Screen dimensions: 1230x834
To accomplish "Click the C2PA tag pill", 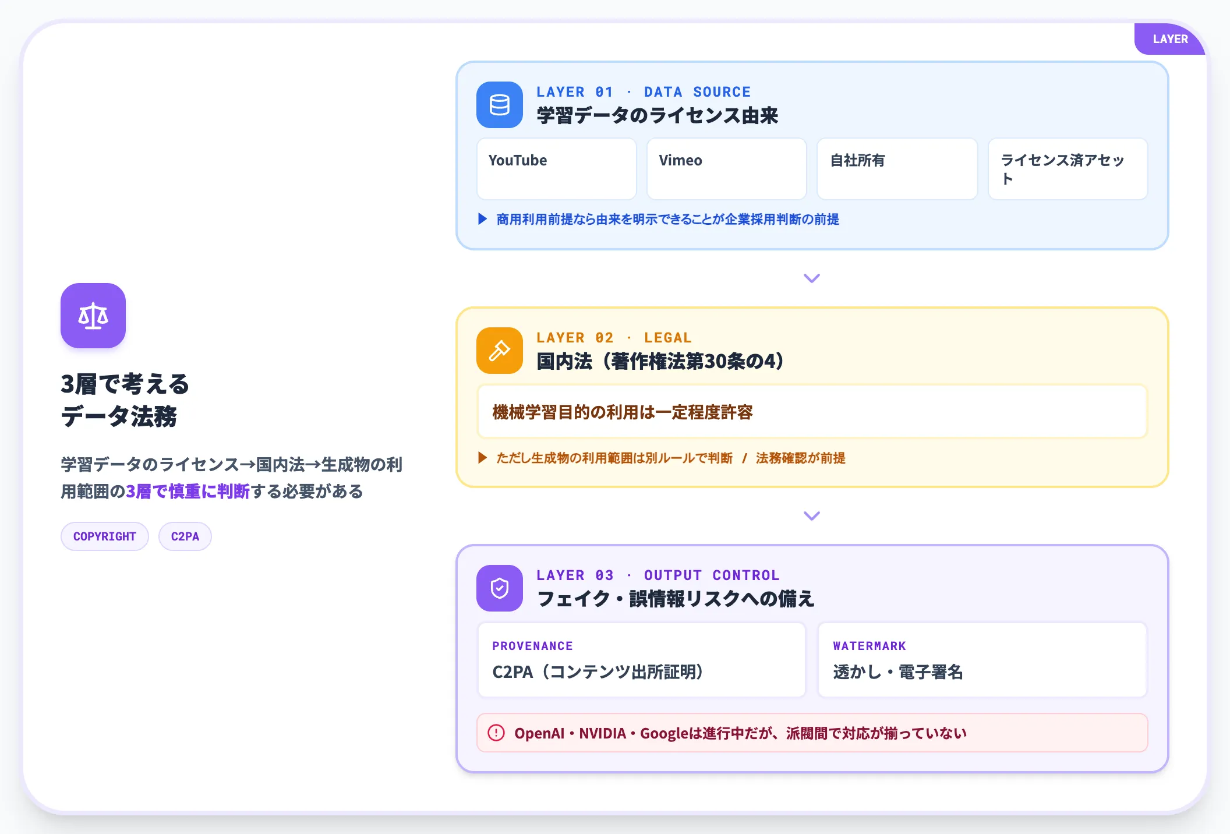I will [185, 536].
